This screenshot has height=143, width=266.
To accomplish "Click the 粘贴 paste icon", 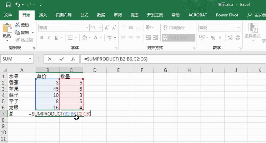I will coord(7,28).
